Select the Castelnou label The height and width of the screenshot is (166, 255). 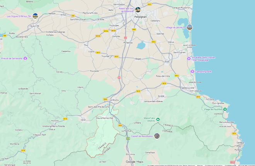point(66,51)
